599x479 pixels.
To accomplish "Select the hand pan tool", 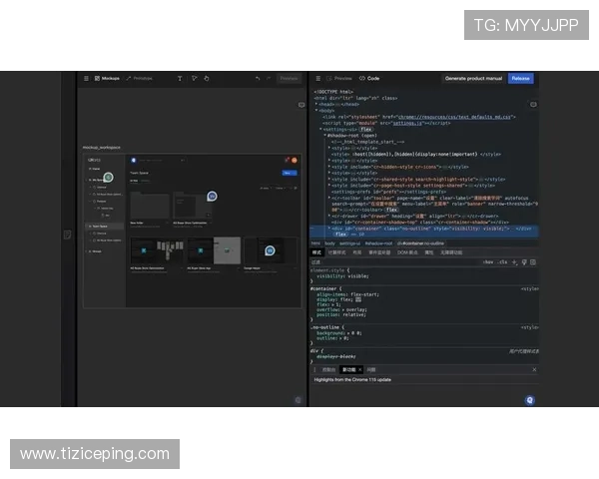I will 206,78.
